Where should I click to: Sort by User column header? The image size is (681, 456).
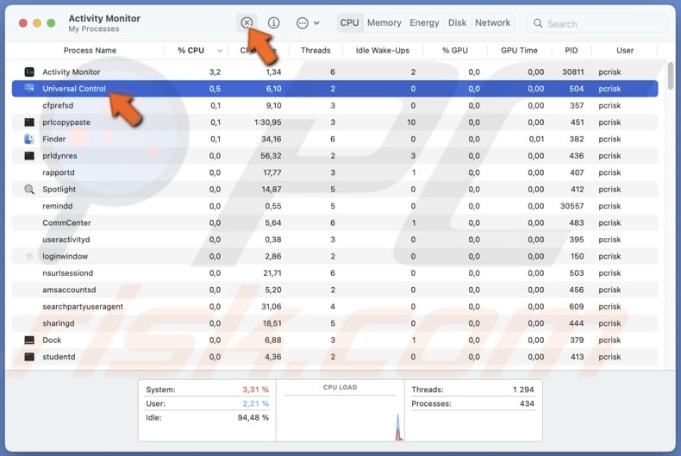tap(625, 50)
